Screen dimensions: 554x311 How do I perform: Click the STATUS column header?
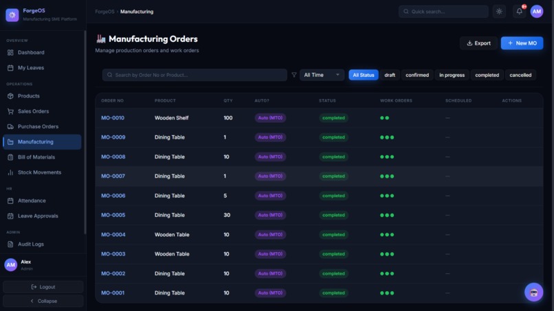(x=327, y=101)
